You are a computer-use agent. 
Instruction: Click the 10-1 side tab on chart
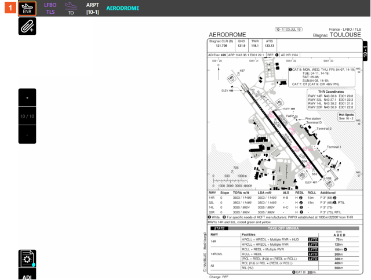pyautogui.click(x=365, y=51)
